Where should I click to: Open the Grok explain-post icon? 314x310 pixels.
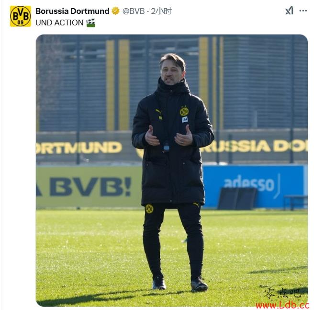[289, 11]
